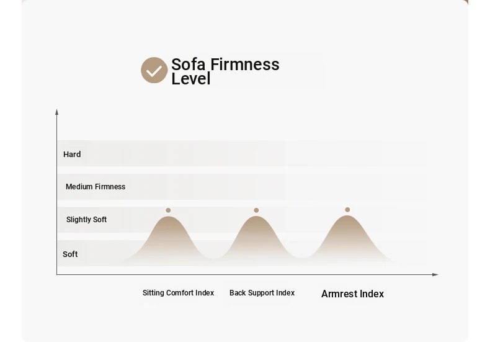Click the Sitting Comfort Index label
490x342 pixels.
tap(178, 293)
